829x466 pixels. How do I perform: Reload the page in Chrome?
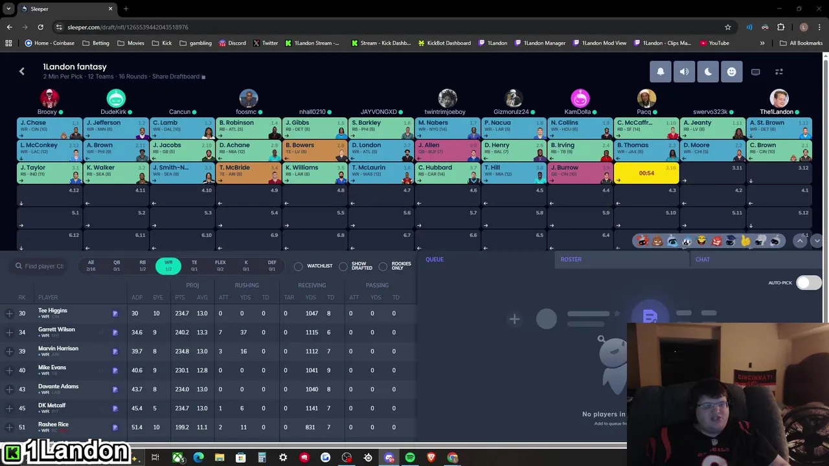point(40,27)
